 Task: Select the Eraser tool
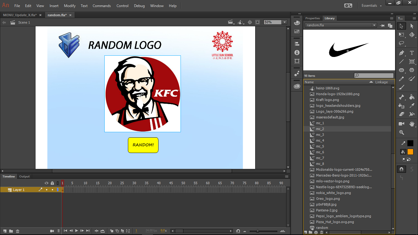pyautogui.click(x=401, y=114)
